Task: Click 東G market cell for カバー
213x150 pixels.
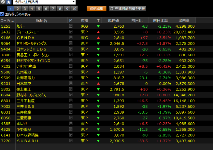Action: 84,26
